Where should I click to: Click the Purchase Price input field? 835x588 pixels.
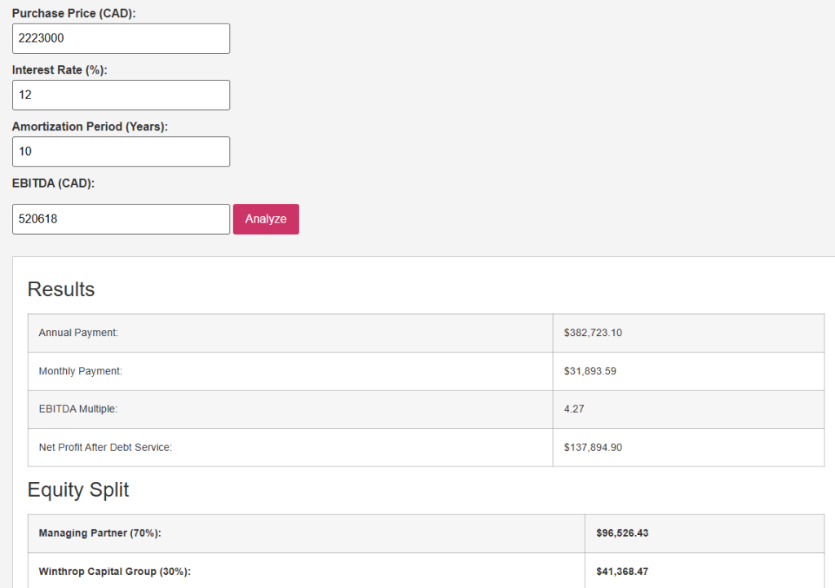121,38
